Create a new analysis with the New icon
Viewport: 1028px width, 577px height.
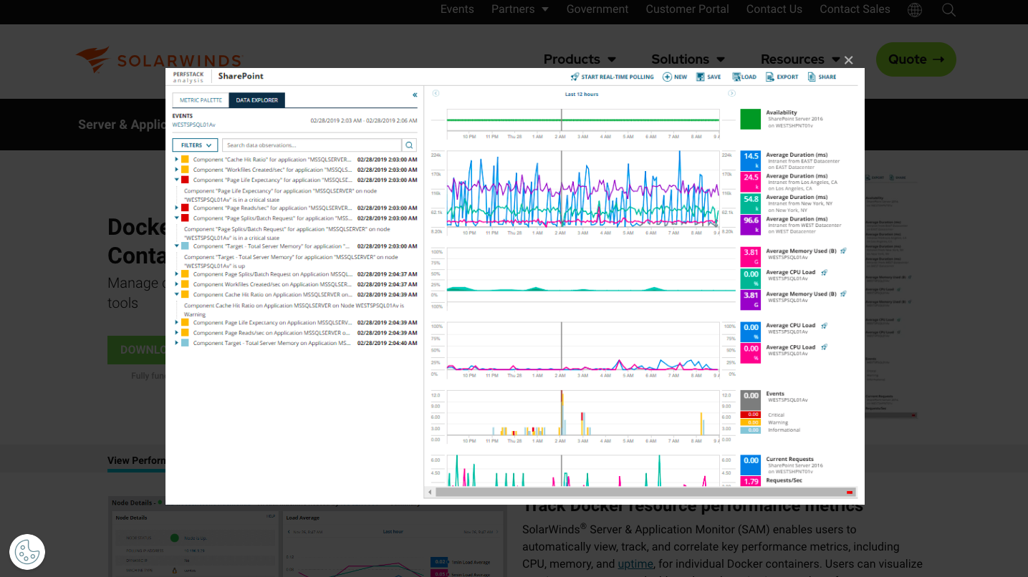point(668,77)
